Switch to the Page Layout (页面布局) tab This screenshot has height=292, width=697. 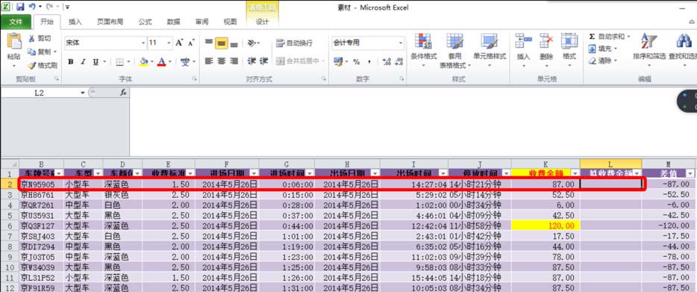pos(110,22)
